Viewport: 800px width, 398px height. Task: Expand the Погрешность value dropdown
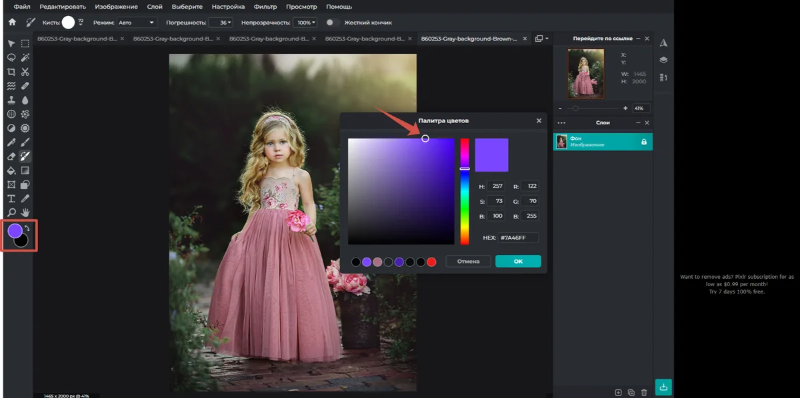(221, 22)
